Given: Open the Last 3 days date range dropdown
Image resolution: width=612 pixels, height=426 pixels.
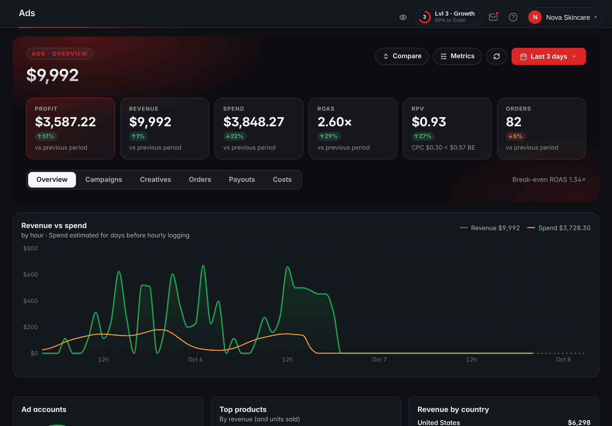Looking at the screenshot, I should click(x=548, y=56).
